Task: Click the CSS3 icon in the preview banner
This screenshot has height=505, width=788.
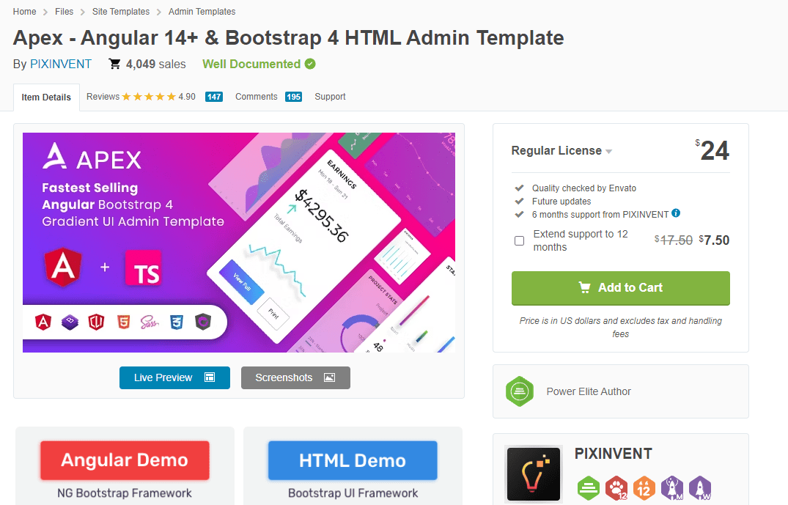Action: point(176,322)
